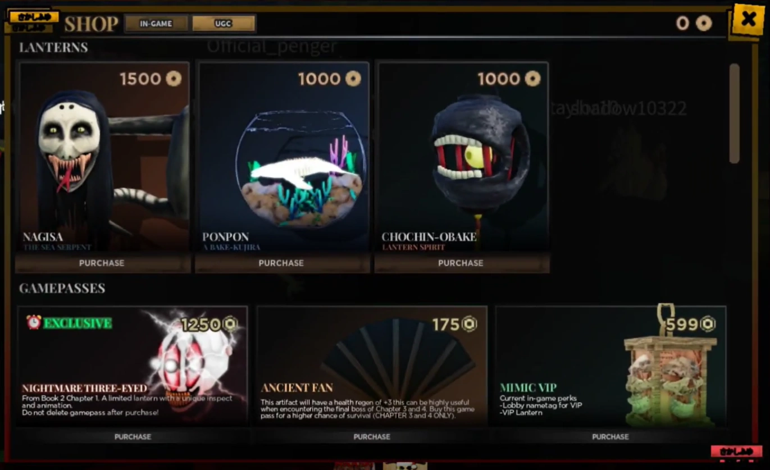770x470 pixels.
Task: Click the Robux icon next to 599
Action: click(708, 324)
